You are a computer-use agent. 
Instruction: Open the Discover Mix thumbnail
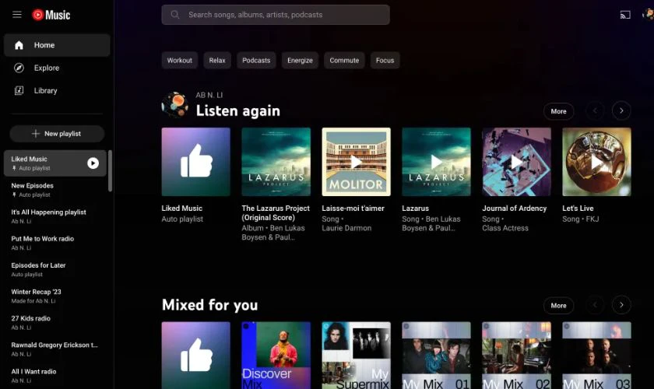point(276,356)
